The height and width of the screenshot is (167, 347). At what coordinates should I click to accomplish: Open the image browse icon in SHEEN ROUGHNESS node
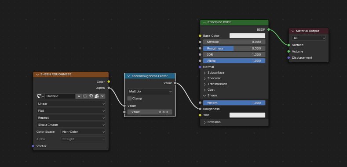click(x=40, y=96)
